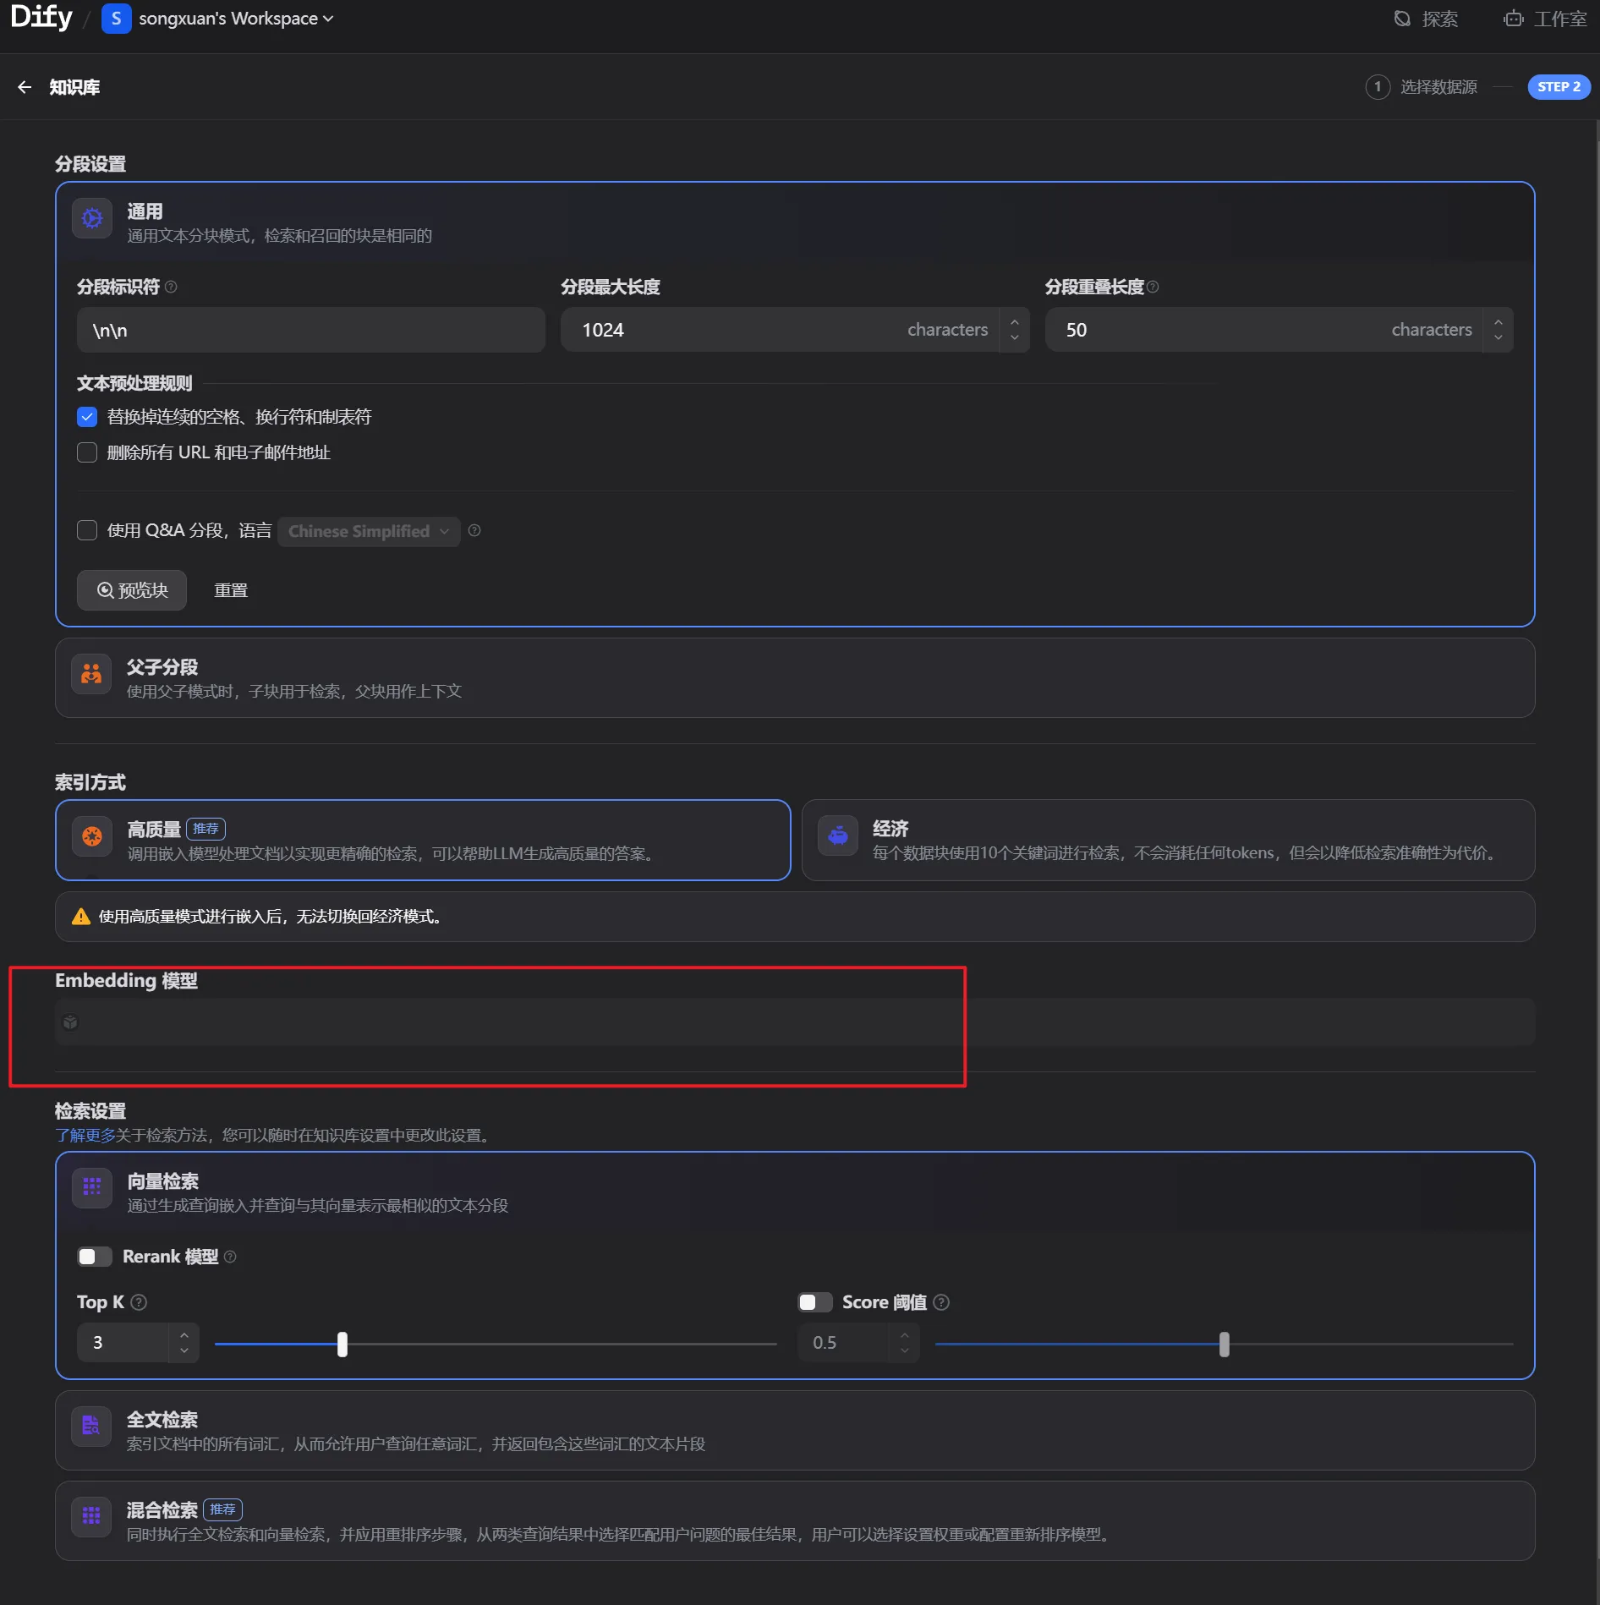The height and width of the screenshot is (1605, 1600).
Task: Open the 工作室 tab
Action: 1545,19
